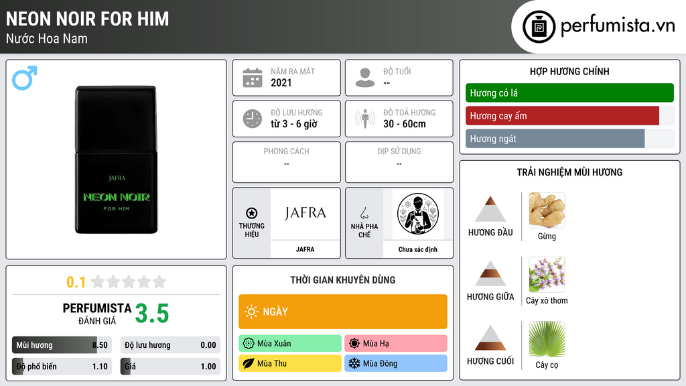Click the blue male gender symbol icon
This screenshot has width=686, height=386.
point(25,78)
